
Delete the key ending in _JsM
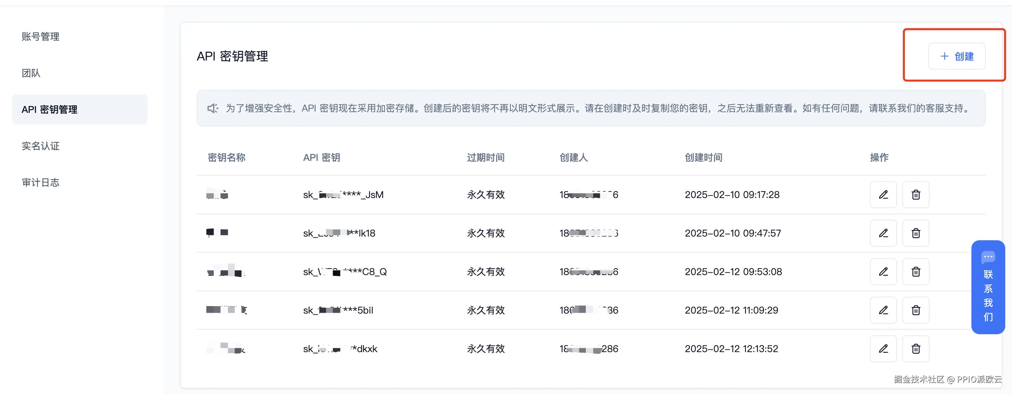coord(915,195)
